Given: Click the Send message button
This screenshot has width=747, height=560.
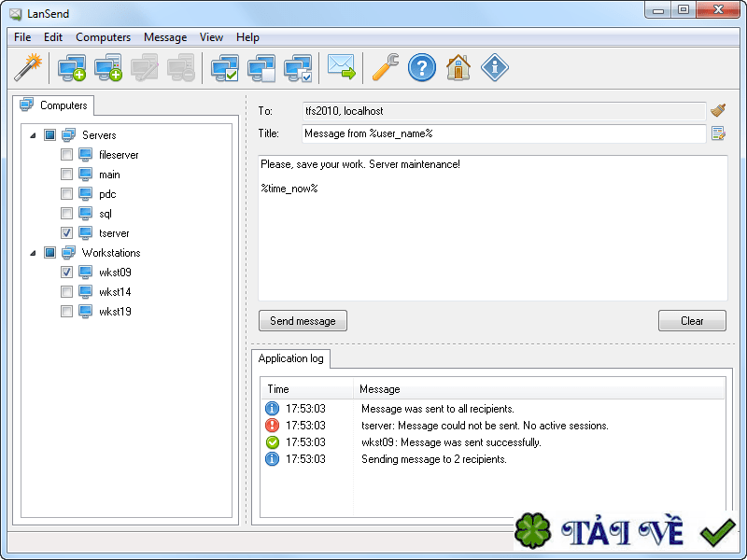Looking at the screenshot, I should coord(303,321).
